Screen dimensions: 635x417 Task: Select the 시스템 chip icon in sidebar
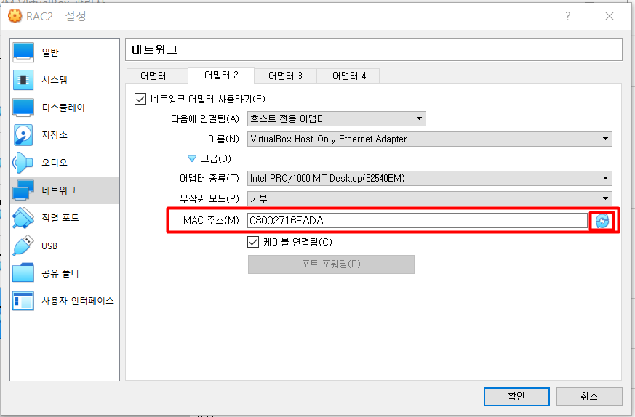23,80
